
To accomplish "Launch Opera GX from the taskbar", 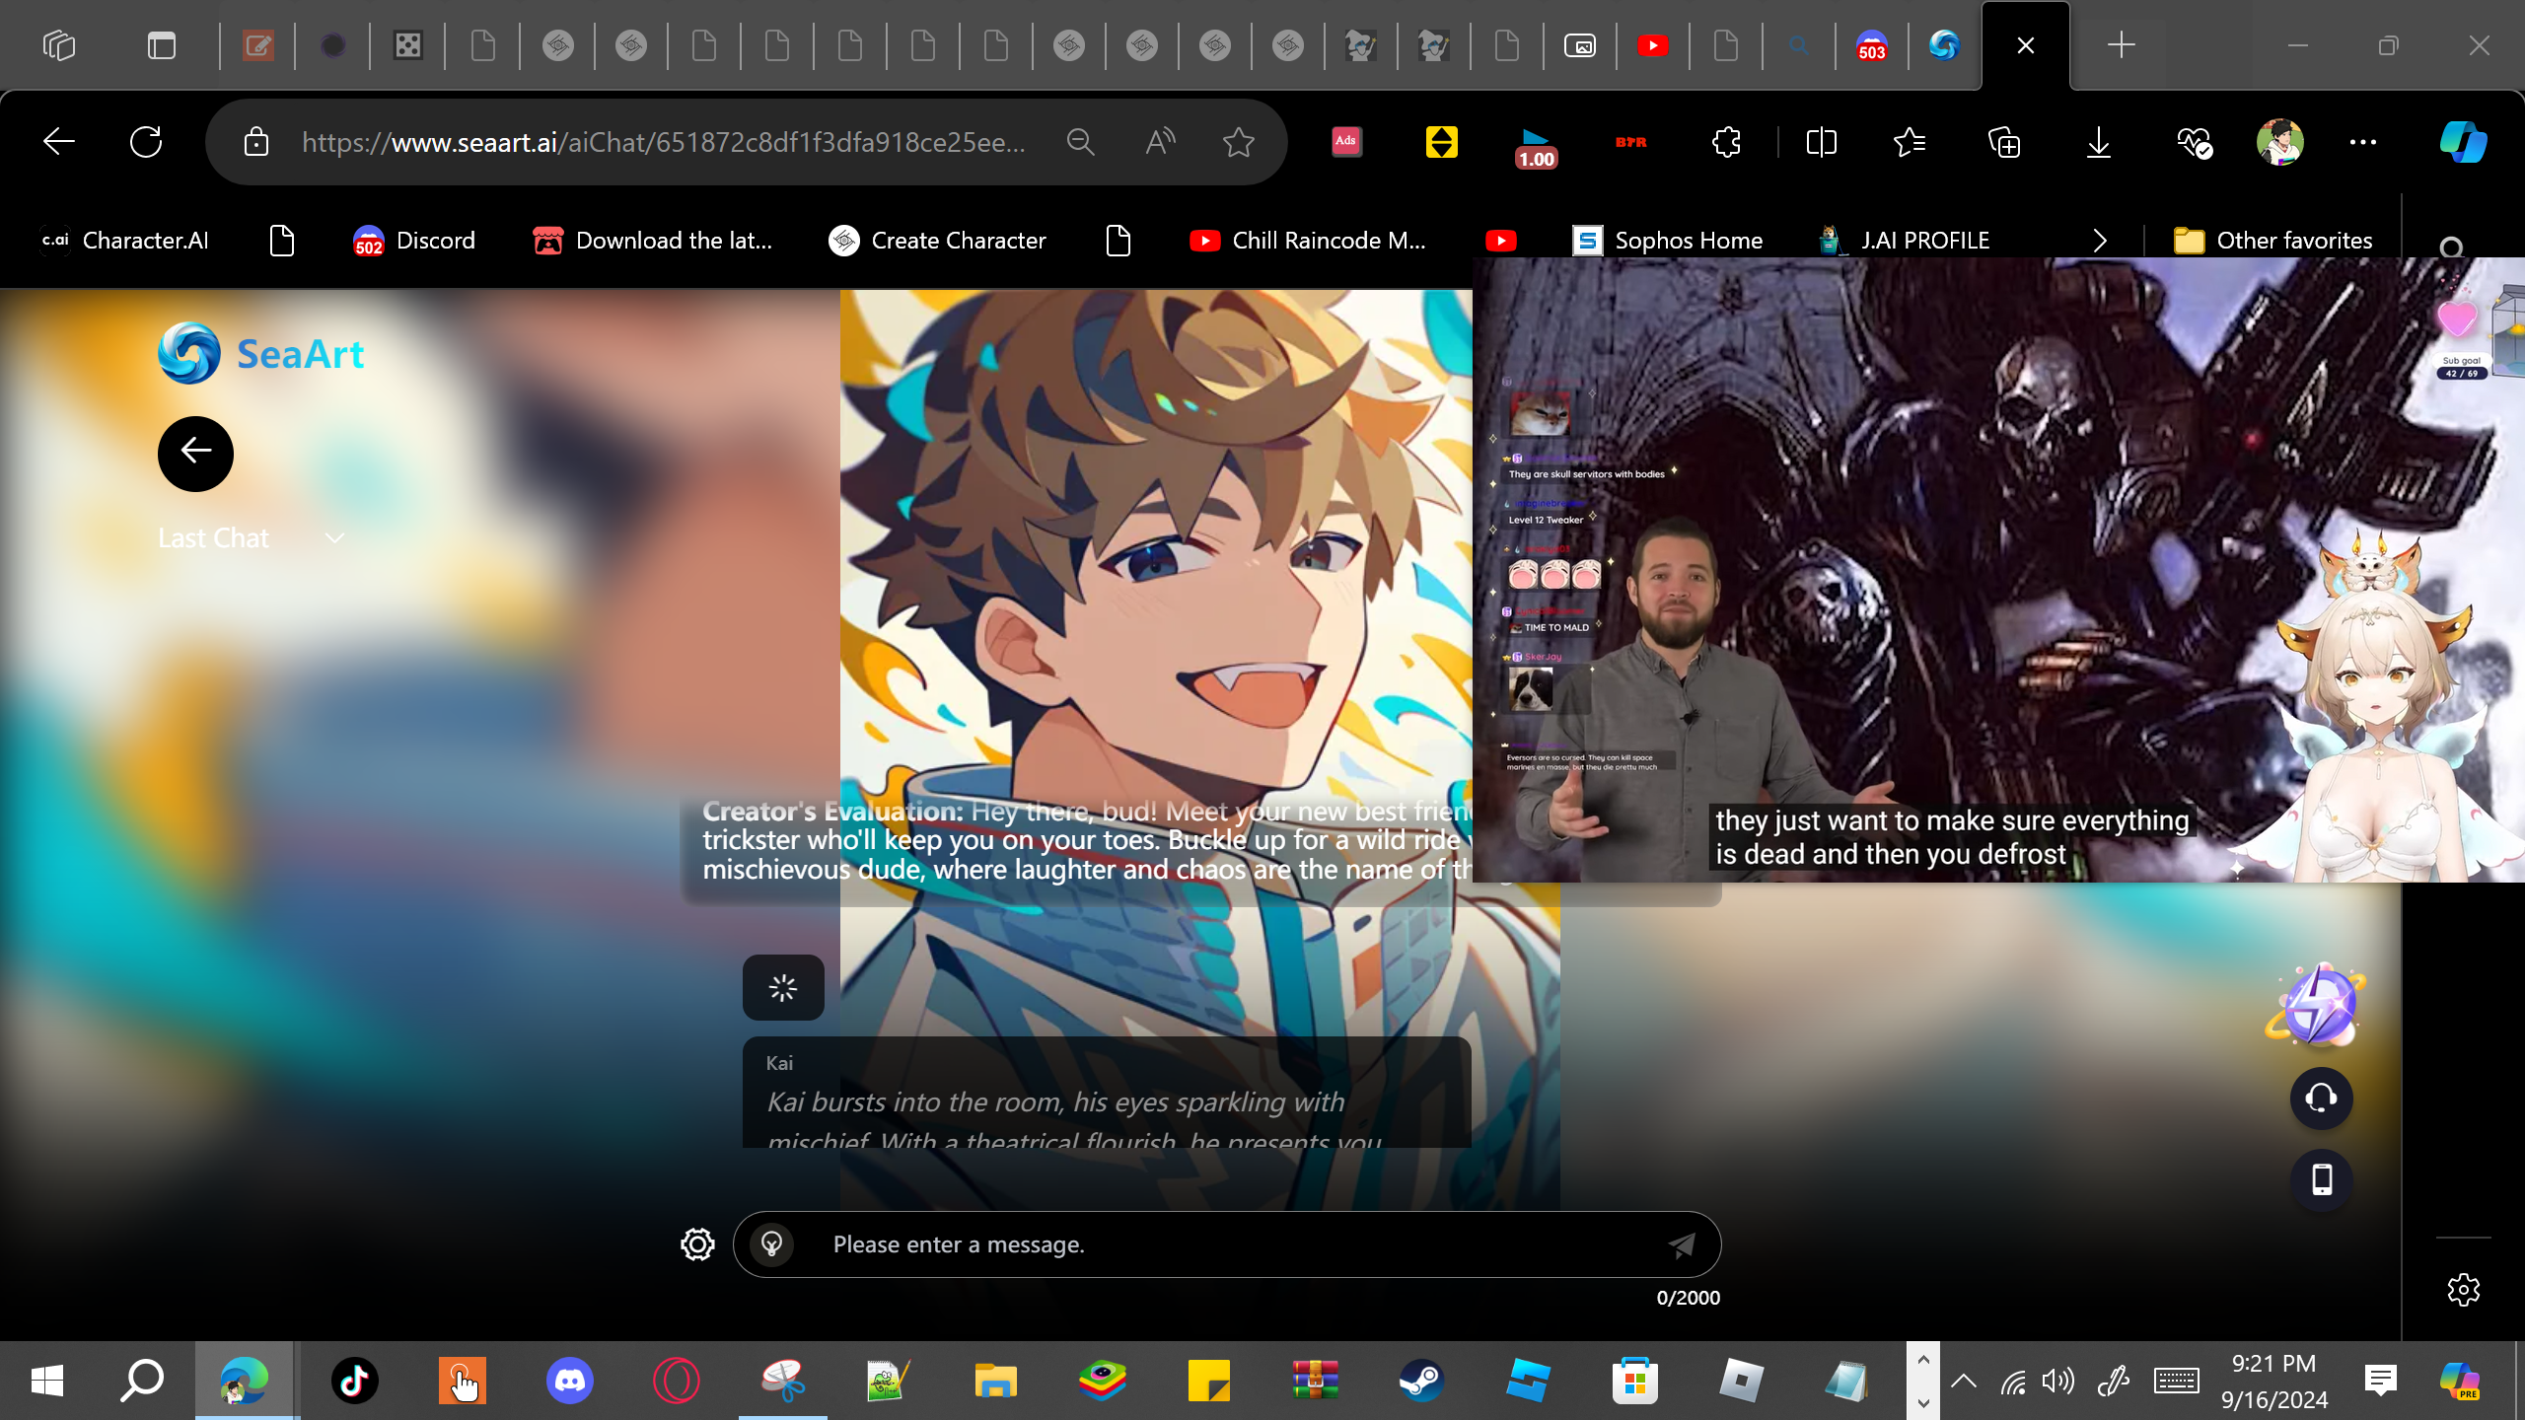I will [x=676, y=1381].
